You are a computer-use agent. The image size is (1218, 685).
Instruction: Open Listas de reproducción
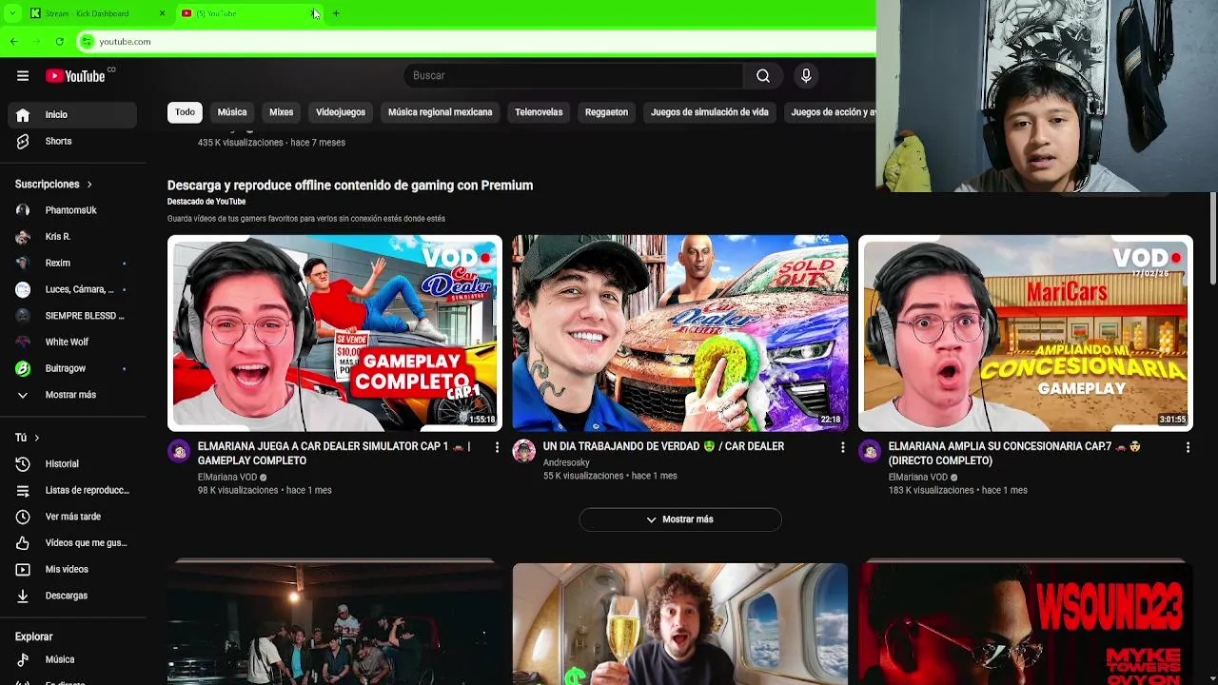tap(72, 490)
